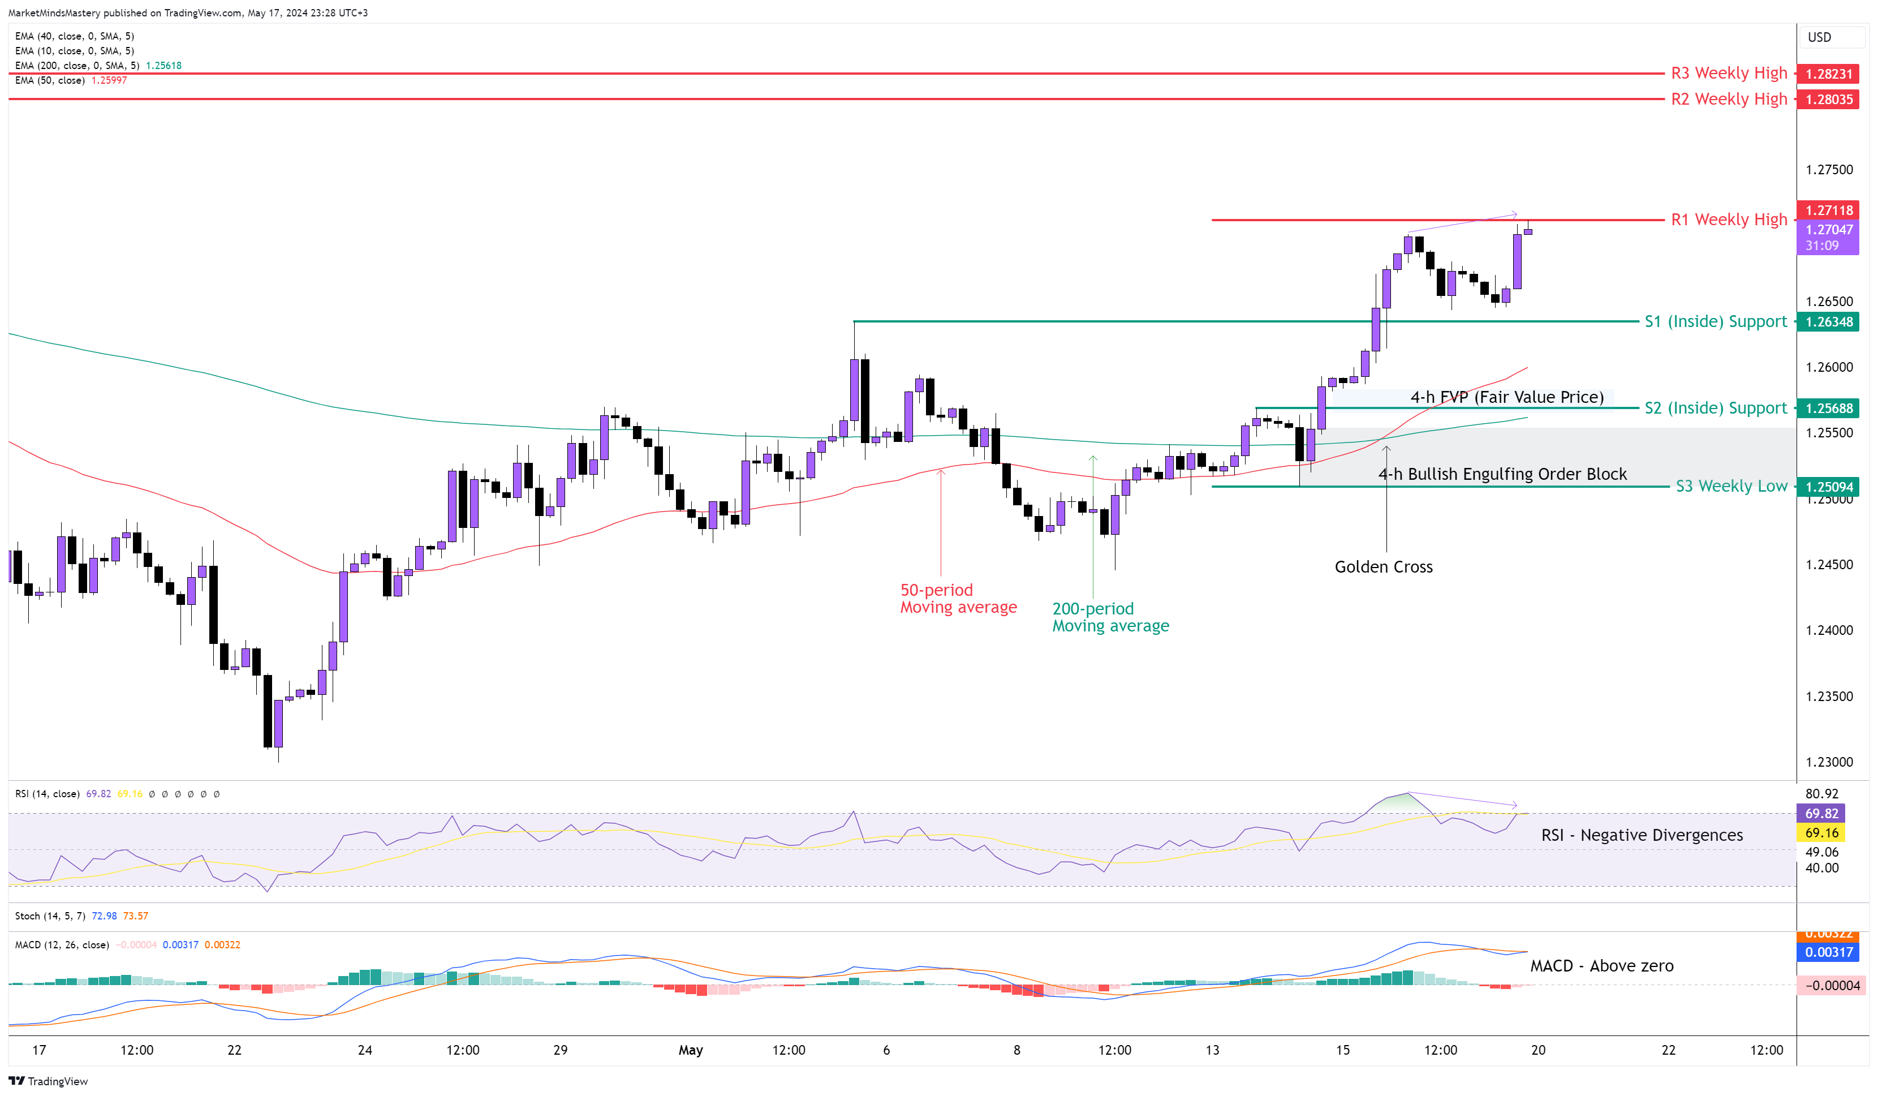Image resolution: width=1878 pixels, height=1096 pixels.
Task: Click the blue 0.00317 MACD value tag
Action: pyautogui.click(x=1828, y=952)
